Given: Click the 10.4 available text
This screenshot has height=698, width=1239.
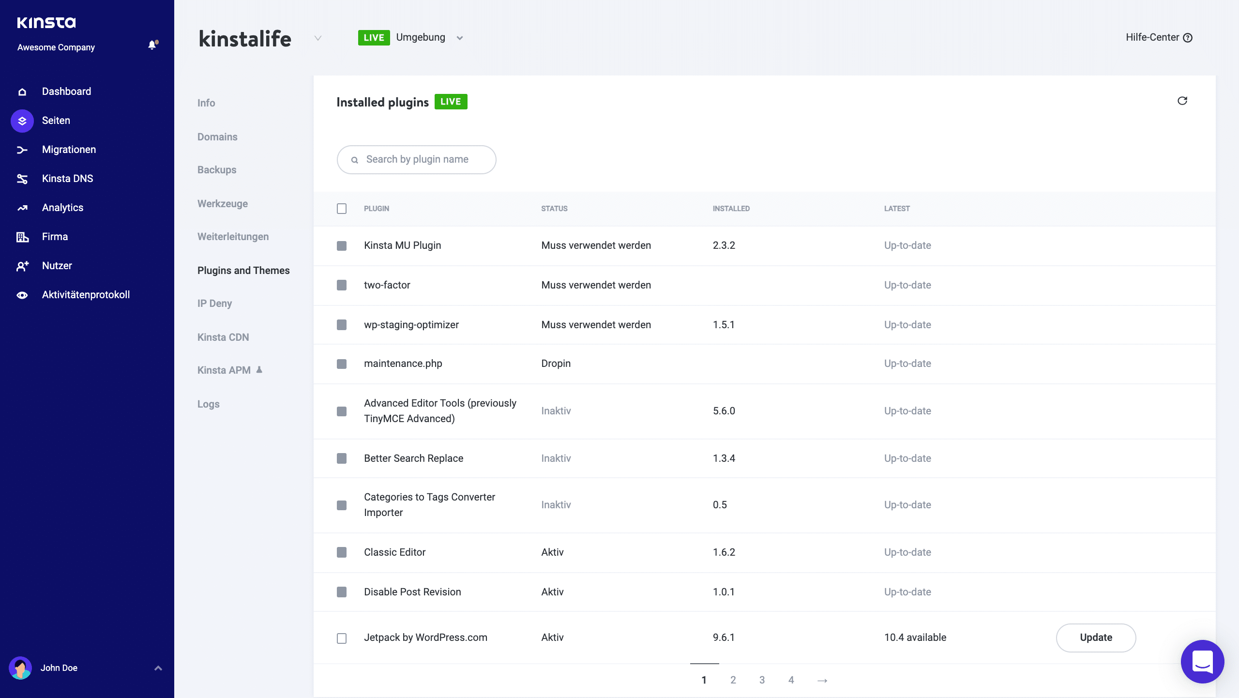Looking at the screenshot, I should [915, 637].
